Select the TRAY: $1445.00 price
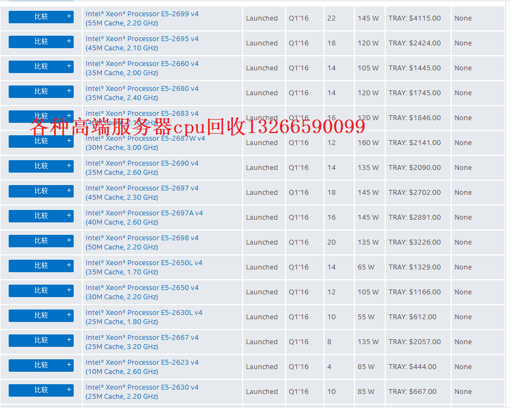Screen dimensions: 513x408 point(414,68)
